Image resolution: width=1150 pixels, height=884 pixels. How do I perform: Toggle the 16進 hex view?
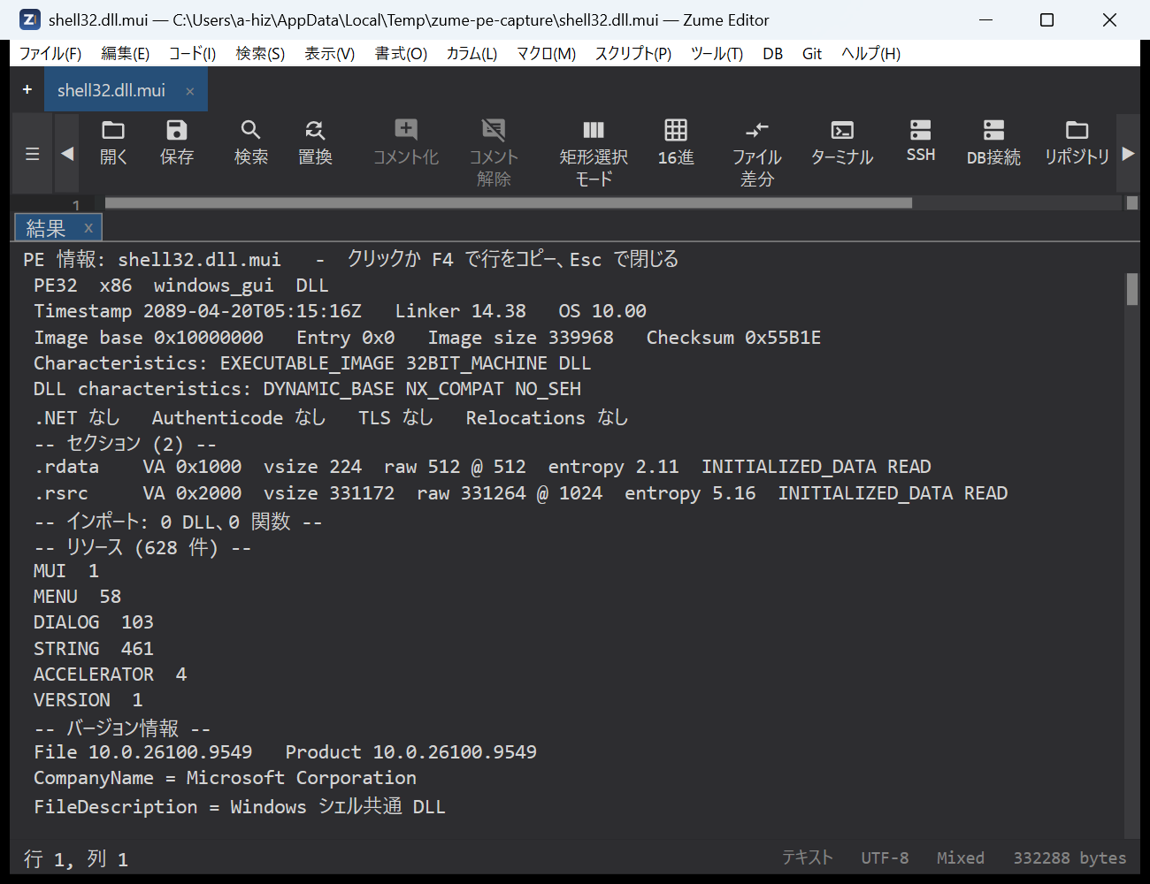(676, 141)
